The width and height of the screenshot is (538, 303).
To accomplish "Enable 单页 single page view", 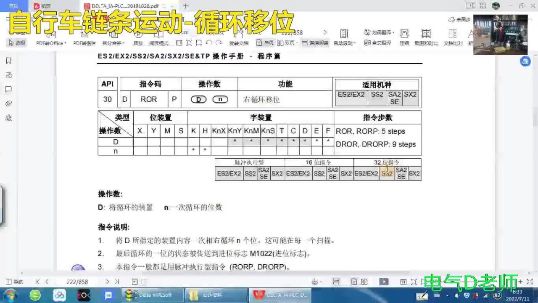I will (x=265, y=43).
